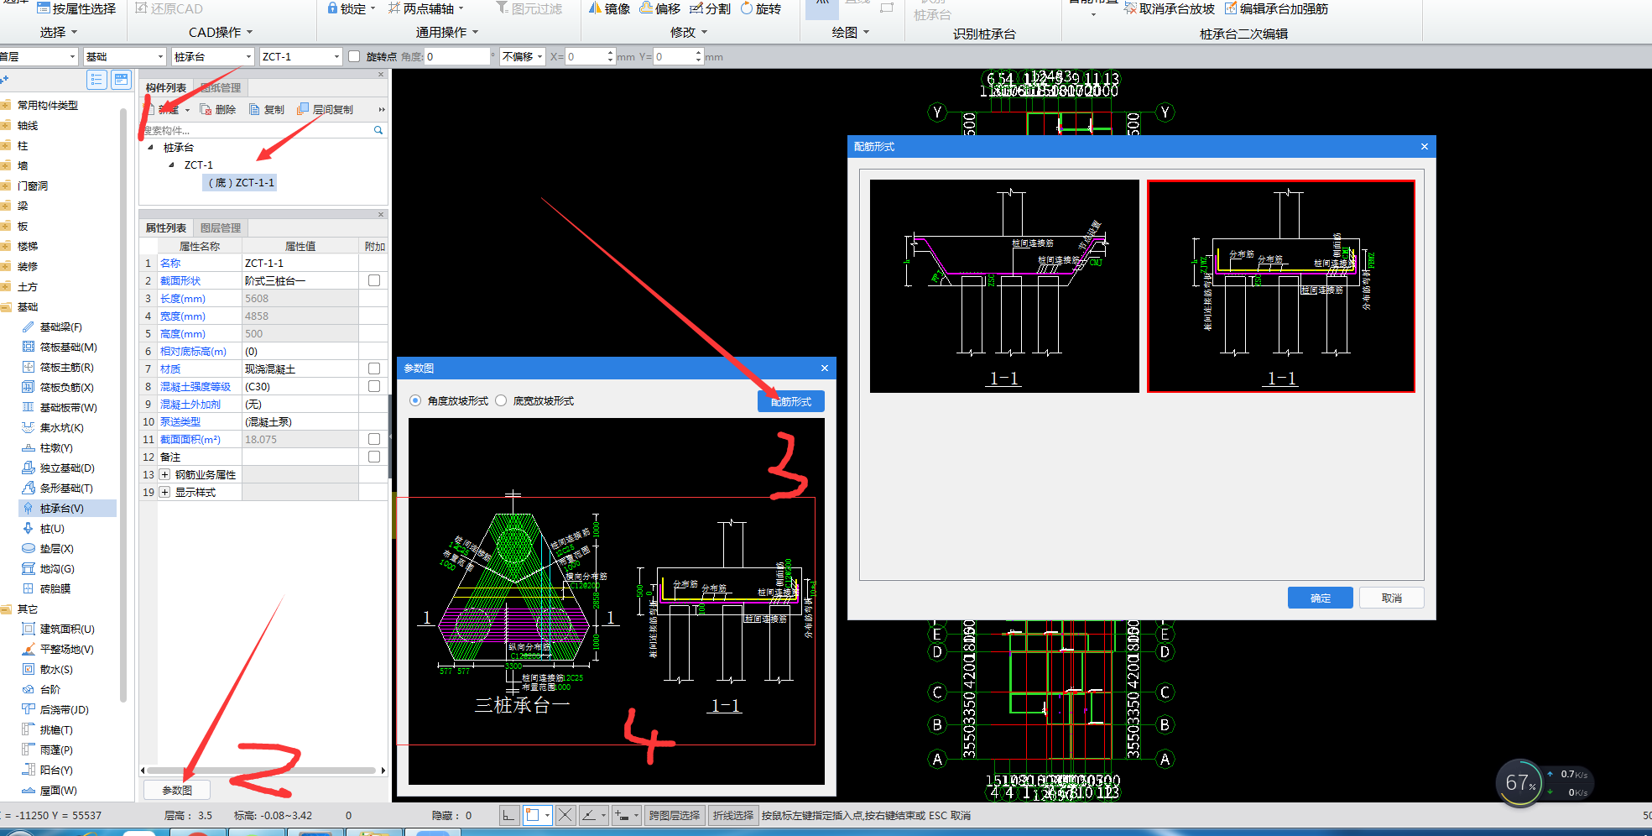Select 垫层(X) in navigation tree

tap(48, 549)
